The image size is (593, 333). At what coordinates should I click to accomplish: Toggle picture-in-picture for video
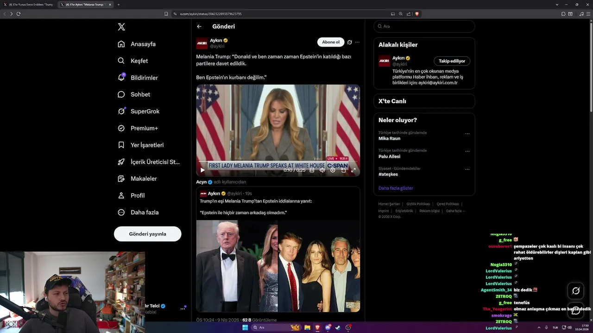343,170
